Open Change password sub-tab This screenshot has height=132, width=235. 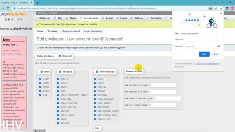(71, 31)
